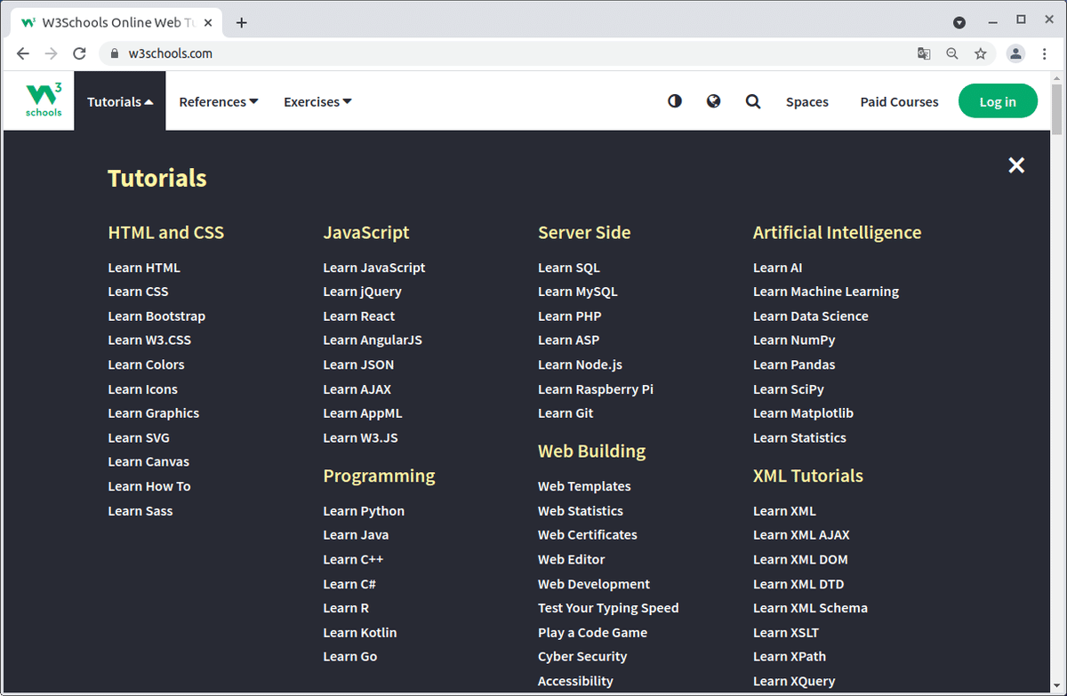
Task: Collapse the Tutorials dropdown menu
Action: pyautogui.click(x=120, y=102)
